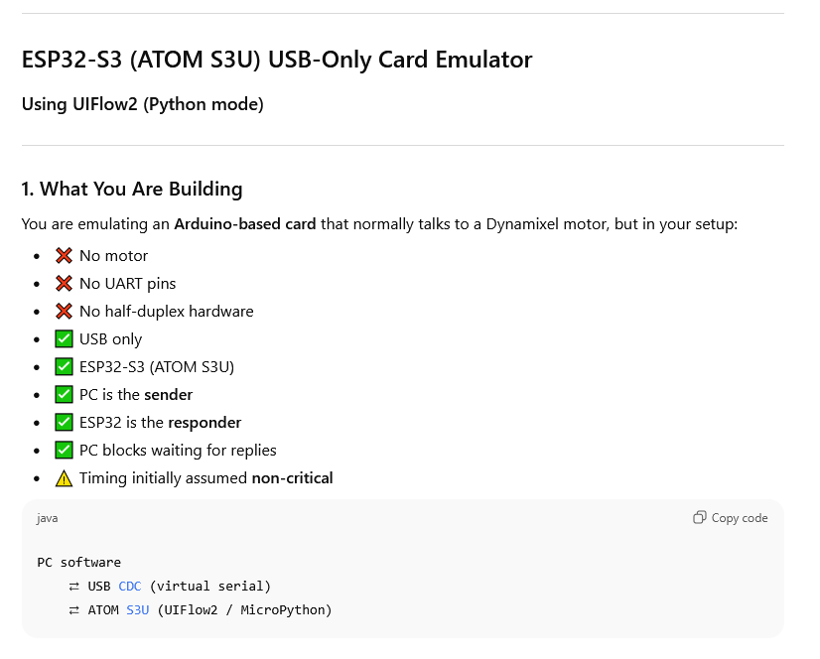The image size is (820, 659).
Task: Click the green checkmark beside "PC is the sender"
Action: tap(65, 395)
